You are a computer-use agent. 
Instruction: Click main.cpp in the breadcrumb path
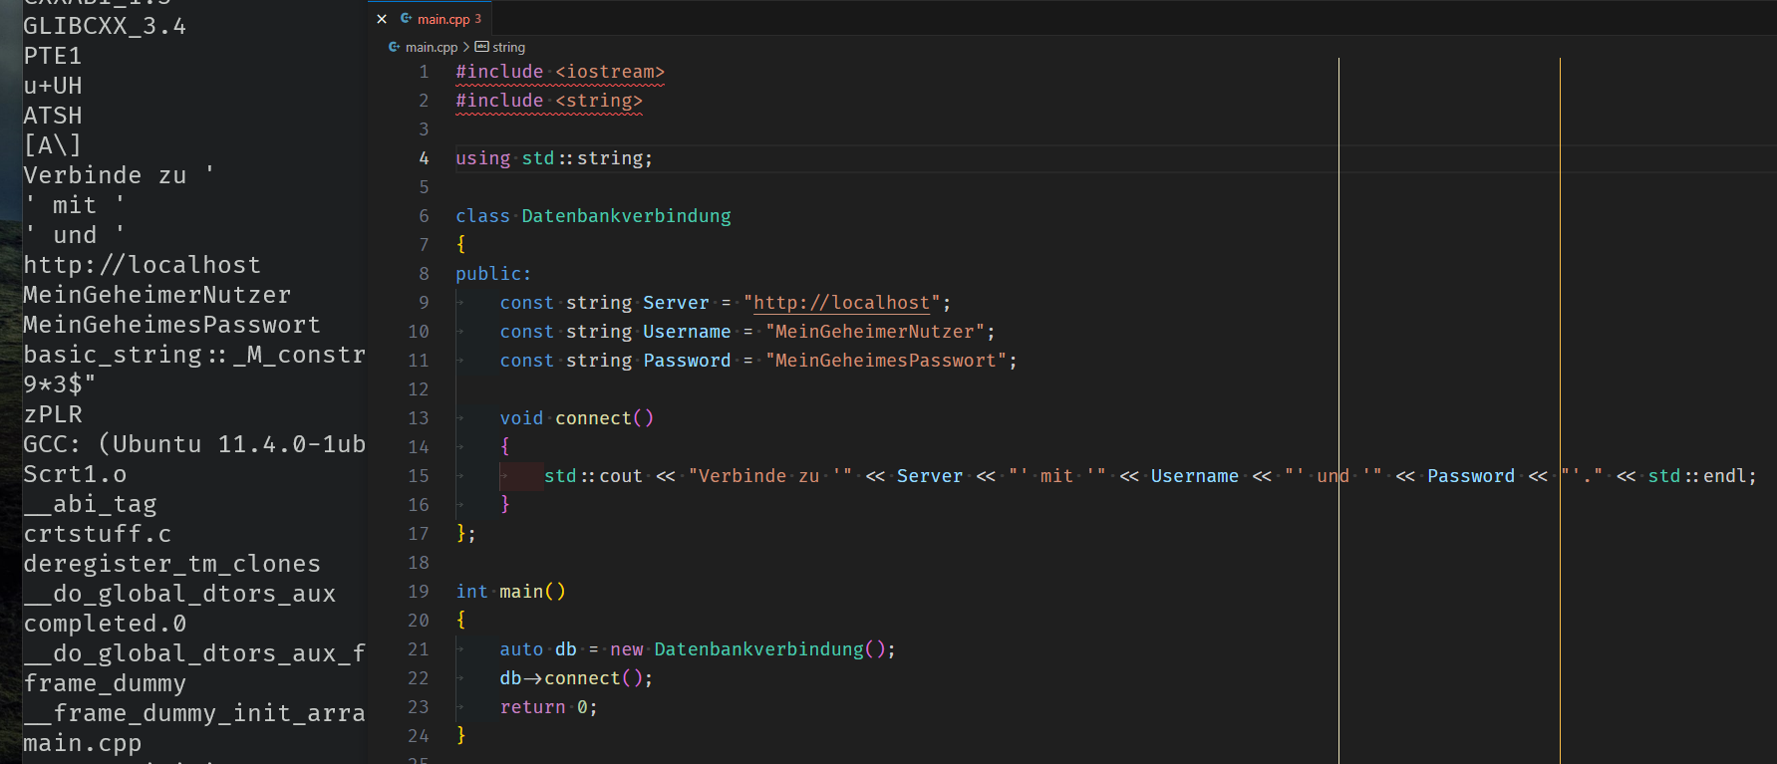pyautogui.click(x=432, y=47)
